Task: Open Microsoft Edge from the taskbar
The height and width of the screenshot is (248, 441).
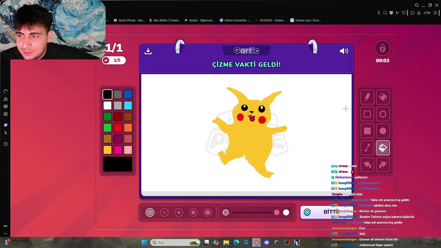Action: point(236,242)
